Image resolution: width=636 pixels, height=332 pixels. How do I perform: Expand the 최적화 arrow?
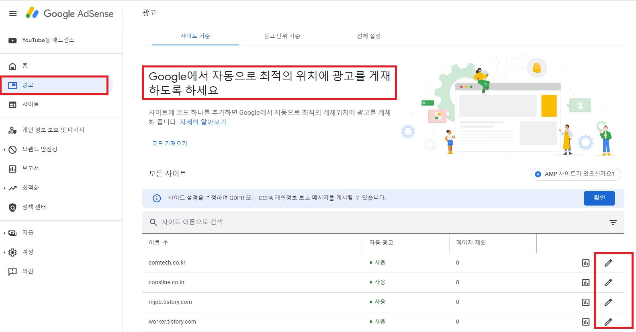point(4,188)
